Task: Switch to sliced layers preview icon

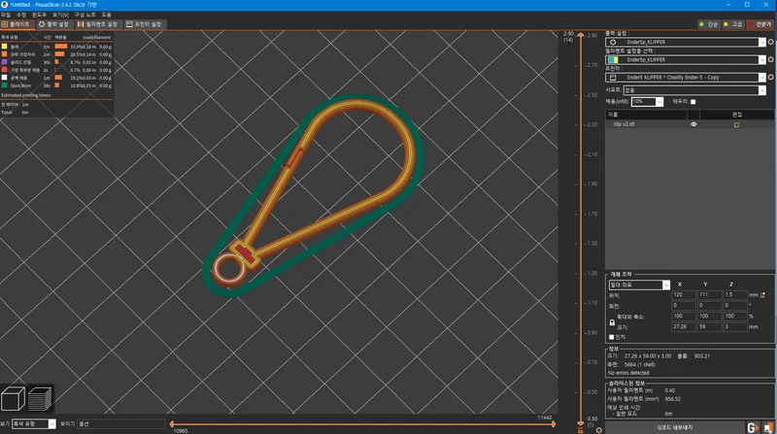Action: [x=40, y=399]
